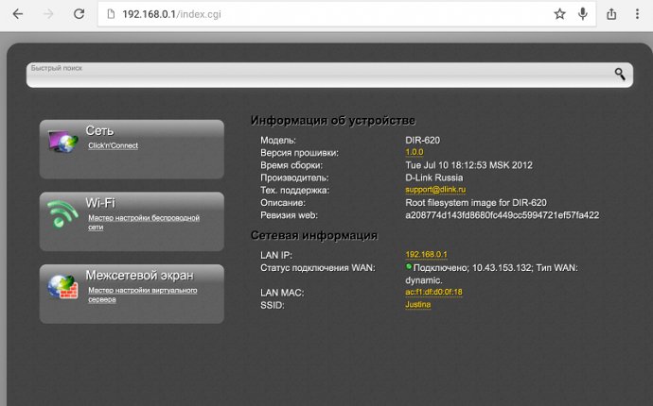Click the SSID label

(x=273, y=305)
